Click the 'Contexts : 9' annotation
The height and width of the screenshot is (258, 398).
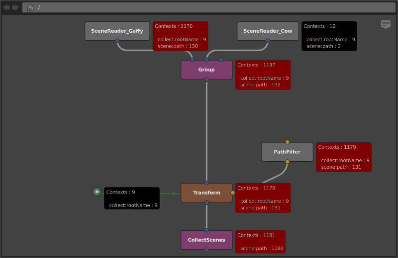tap(132, 198)
